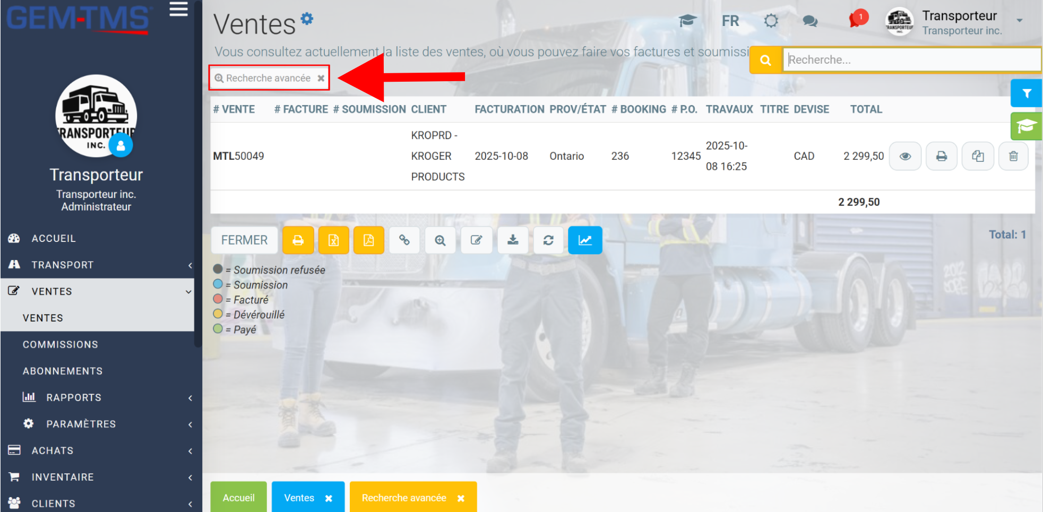Click the FERMER button
Image resolution: width=1043 pixels, height=512 pixels.
click(244, 240)
